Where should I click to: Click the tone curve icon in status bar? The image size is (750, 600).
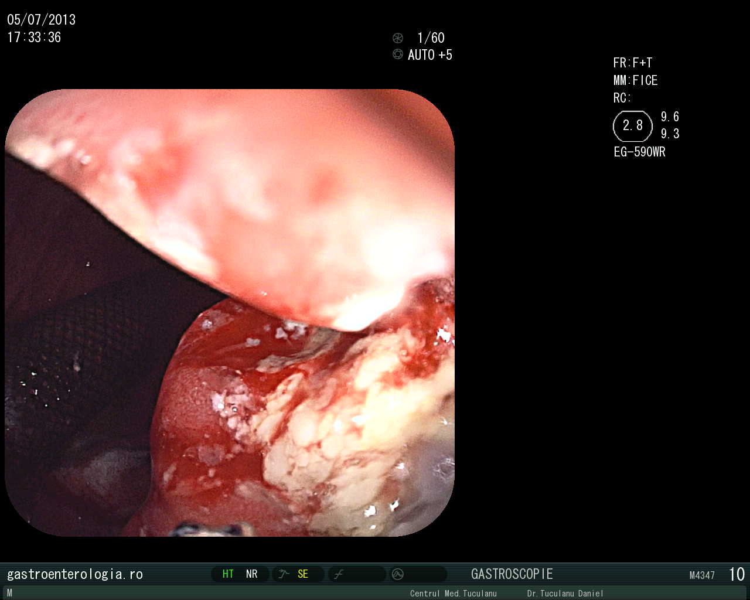pos(339,574)
